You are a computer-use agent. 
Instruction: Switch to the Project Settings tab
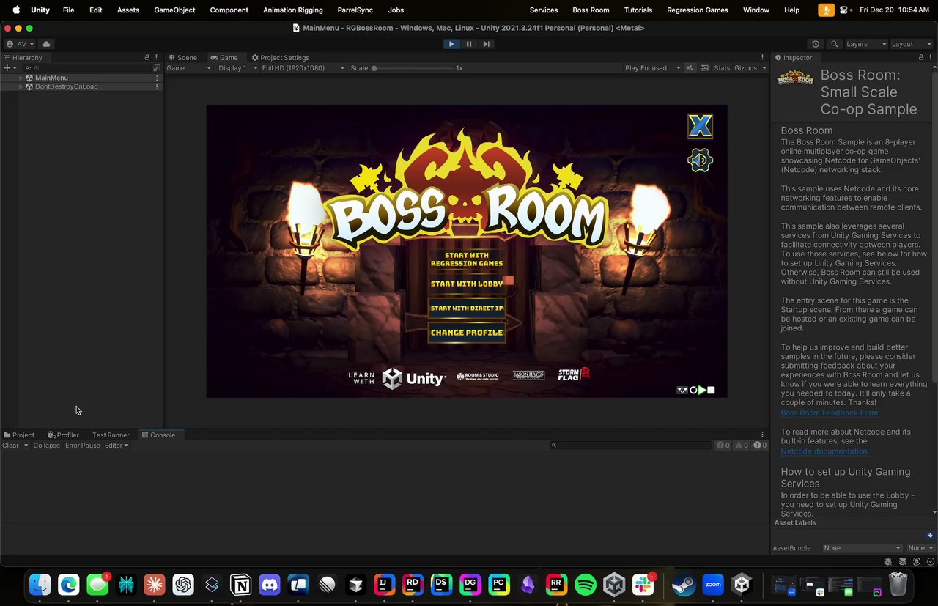tap(280, 57)
